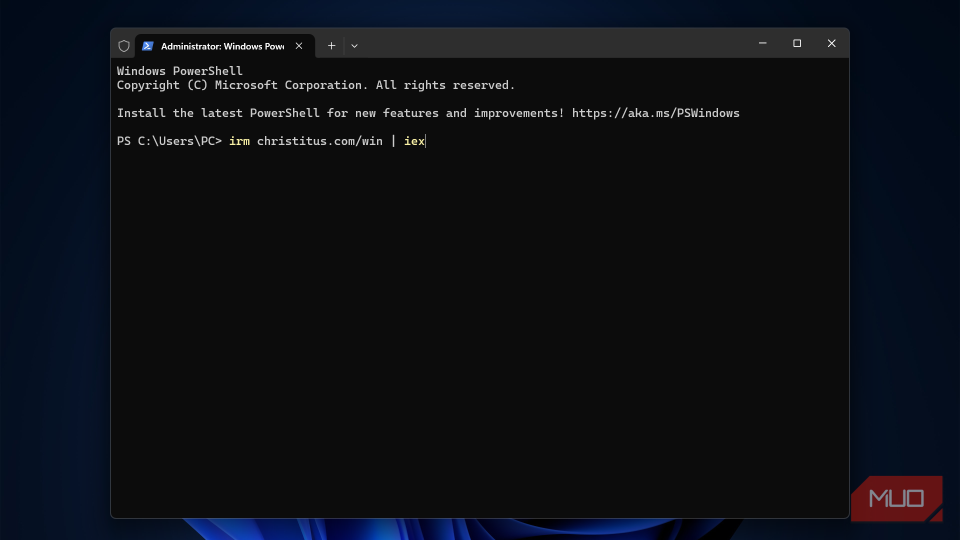The width and height of the screenshot is (960, 540).
Task: Click on the christitus.com/win URL text
Action: pyautogui.click(x=319, y=141)
